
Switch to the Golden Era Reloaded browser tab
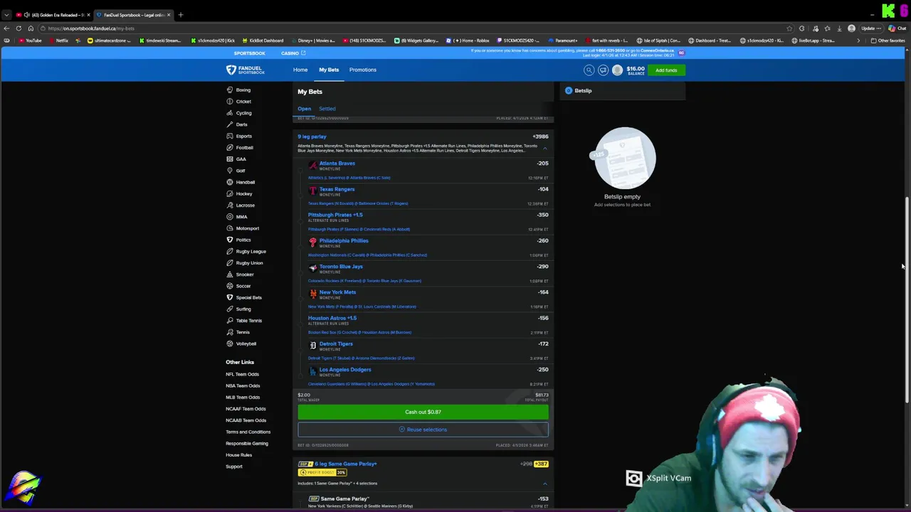[53, 15]
